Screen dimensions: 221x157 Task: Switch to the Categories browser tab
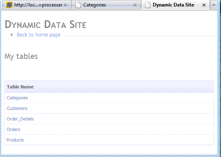point(106,5)
